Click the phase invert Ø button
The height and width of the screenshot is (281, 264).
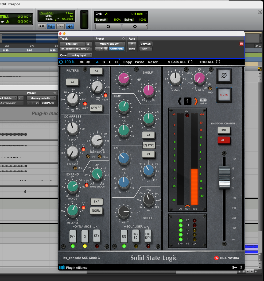point(224,75)
